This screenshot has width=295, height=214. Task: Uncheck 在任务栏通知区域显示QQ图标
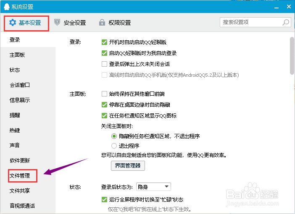[x=104, y=115]
